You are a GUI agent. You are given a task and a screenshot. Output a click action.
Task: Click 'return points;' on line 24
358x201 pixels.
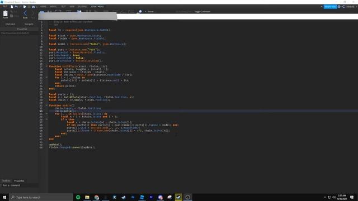point(65,86)
